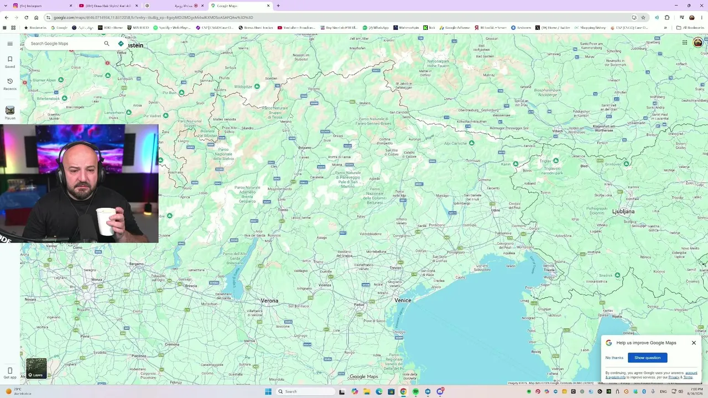Open the Google Maps hamburger menu

point(9,44)
